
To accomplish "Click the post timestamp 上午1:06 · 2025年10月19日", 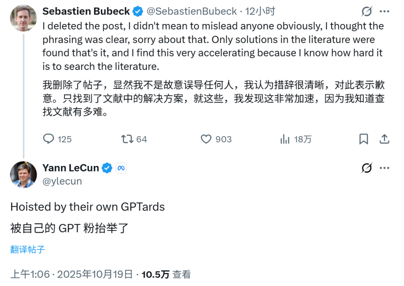I will tap(72, 275).
